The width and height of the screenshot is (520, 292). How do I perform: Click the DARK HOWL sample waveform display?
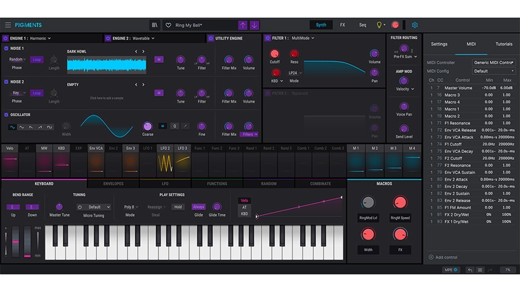coord(106,65)
